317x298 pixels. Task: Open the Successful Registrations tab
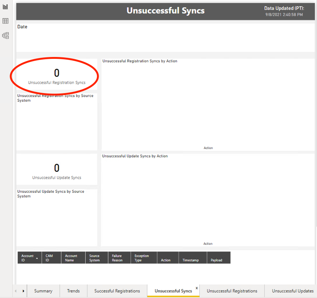[117, 291]
